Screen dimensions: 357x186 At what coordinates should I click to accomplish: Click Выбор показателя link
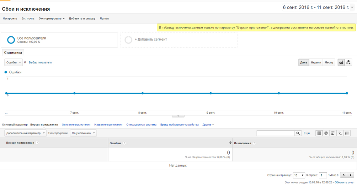coord(40,62)
